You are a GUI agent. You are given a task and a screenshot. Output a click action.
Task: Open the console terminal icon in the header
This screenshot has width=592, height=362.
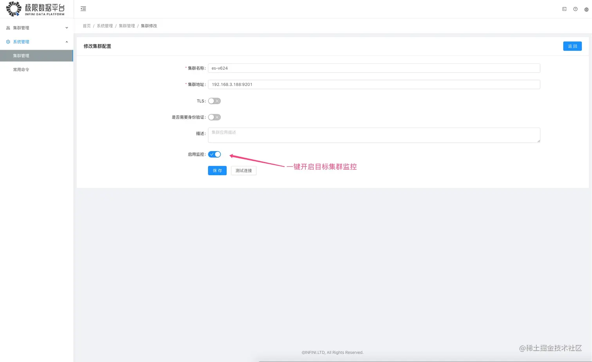pyautogui.click(x=564, y=9)
